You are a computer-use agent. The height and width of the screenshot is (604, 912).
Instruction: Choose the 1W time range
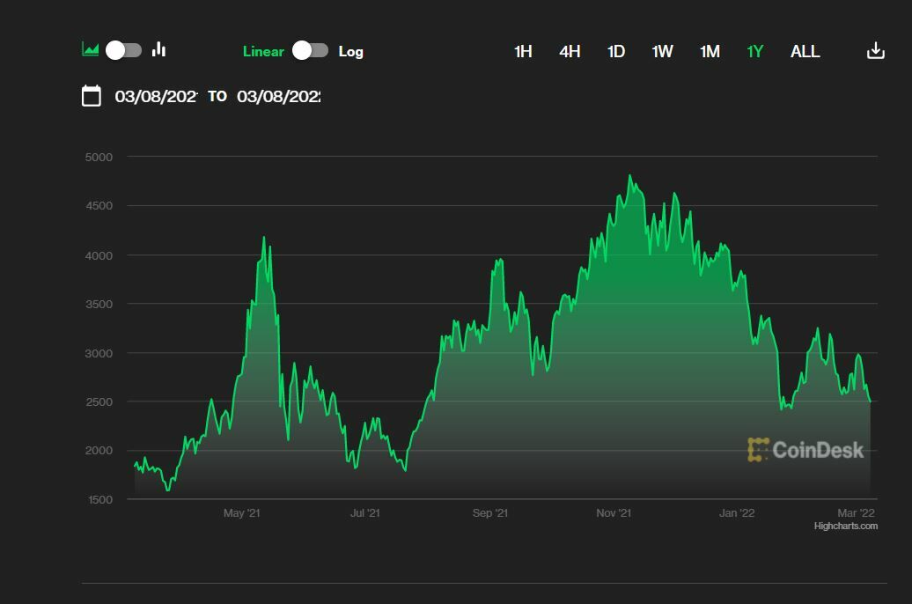coord(662,51)
